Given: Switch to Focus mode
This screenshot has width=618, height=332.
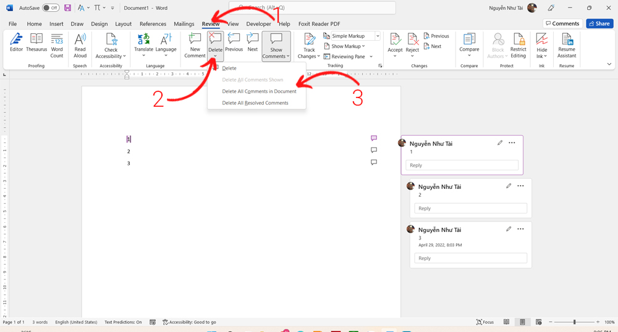Looking at the screenshot, I should [485, 322].
